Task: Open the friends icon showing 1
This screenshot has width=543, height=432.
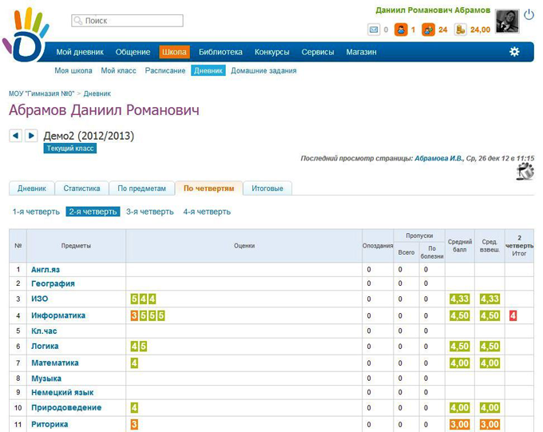Action: pyautogui.click(x=401, y=30)
